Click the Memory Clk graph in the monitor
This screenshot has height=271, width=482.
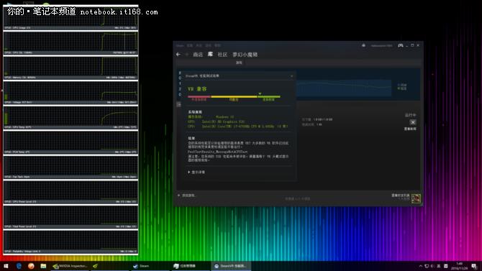pyautogui.click(x=71, y=68)
